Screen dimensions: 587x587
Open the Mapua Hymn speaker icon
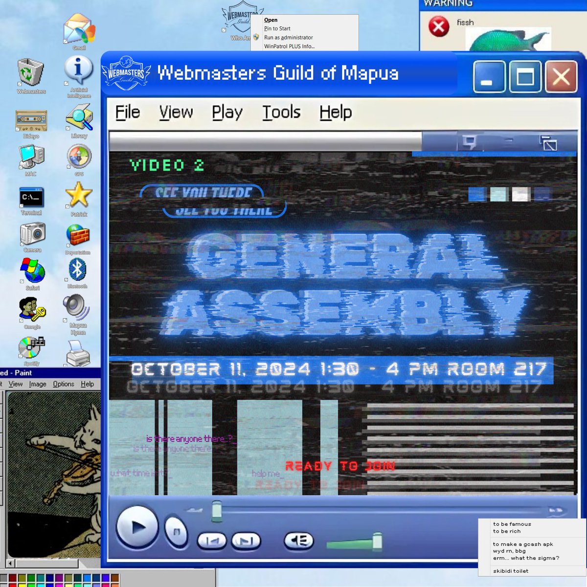click(x=76, y=307)
